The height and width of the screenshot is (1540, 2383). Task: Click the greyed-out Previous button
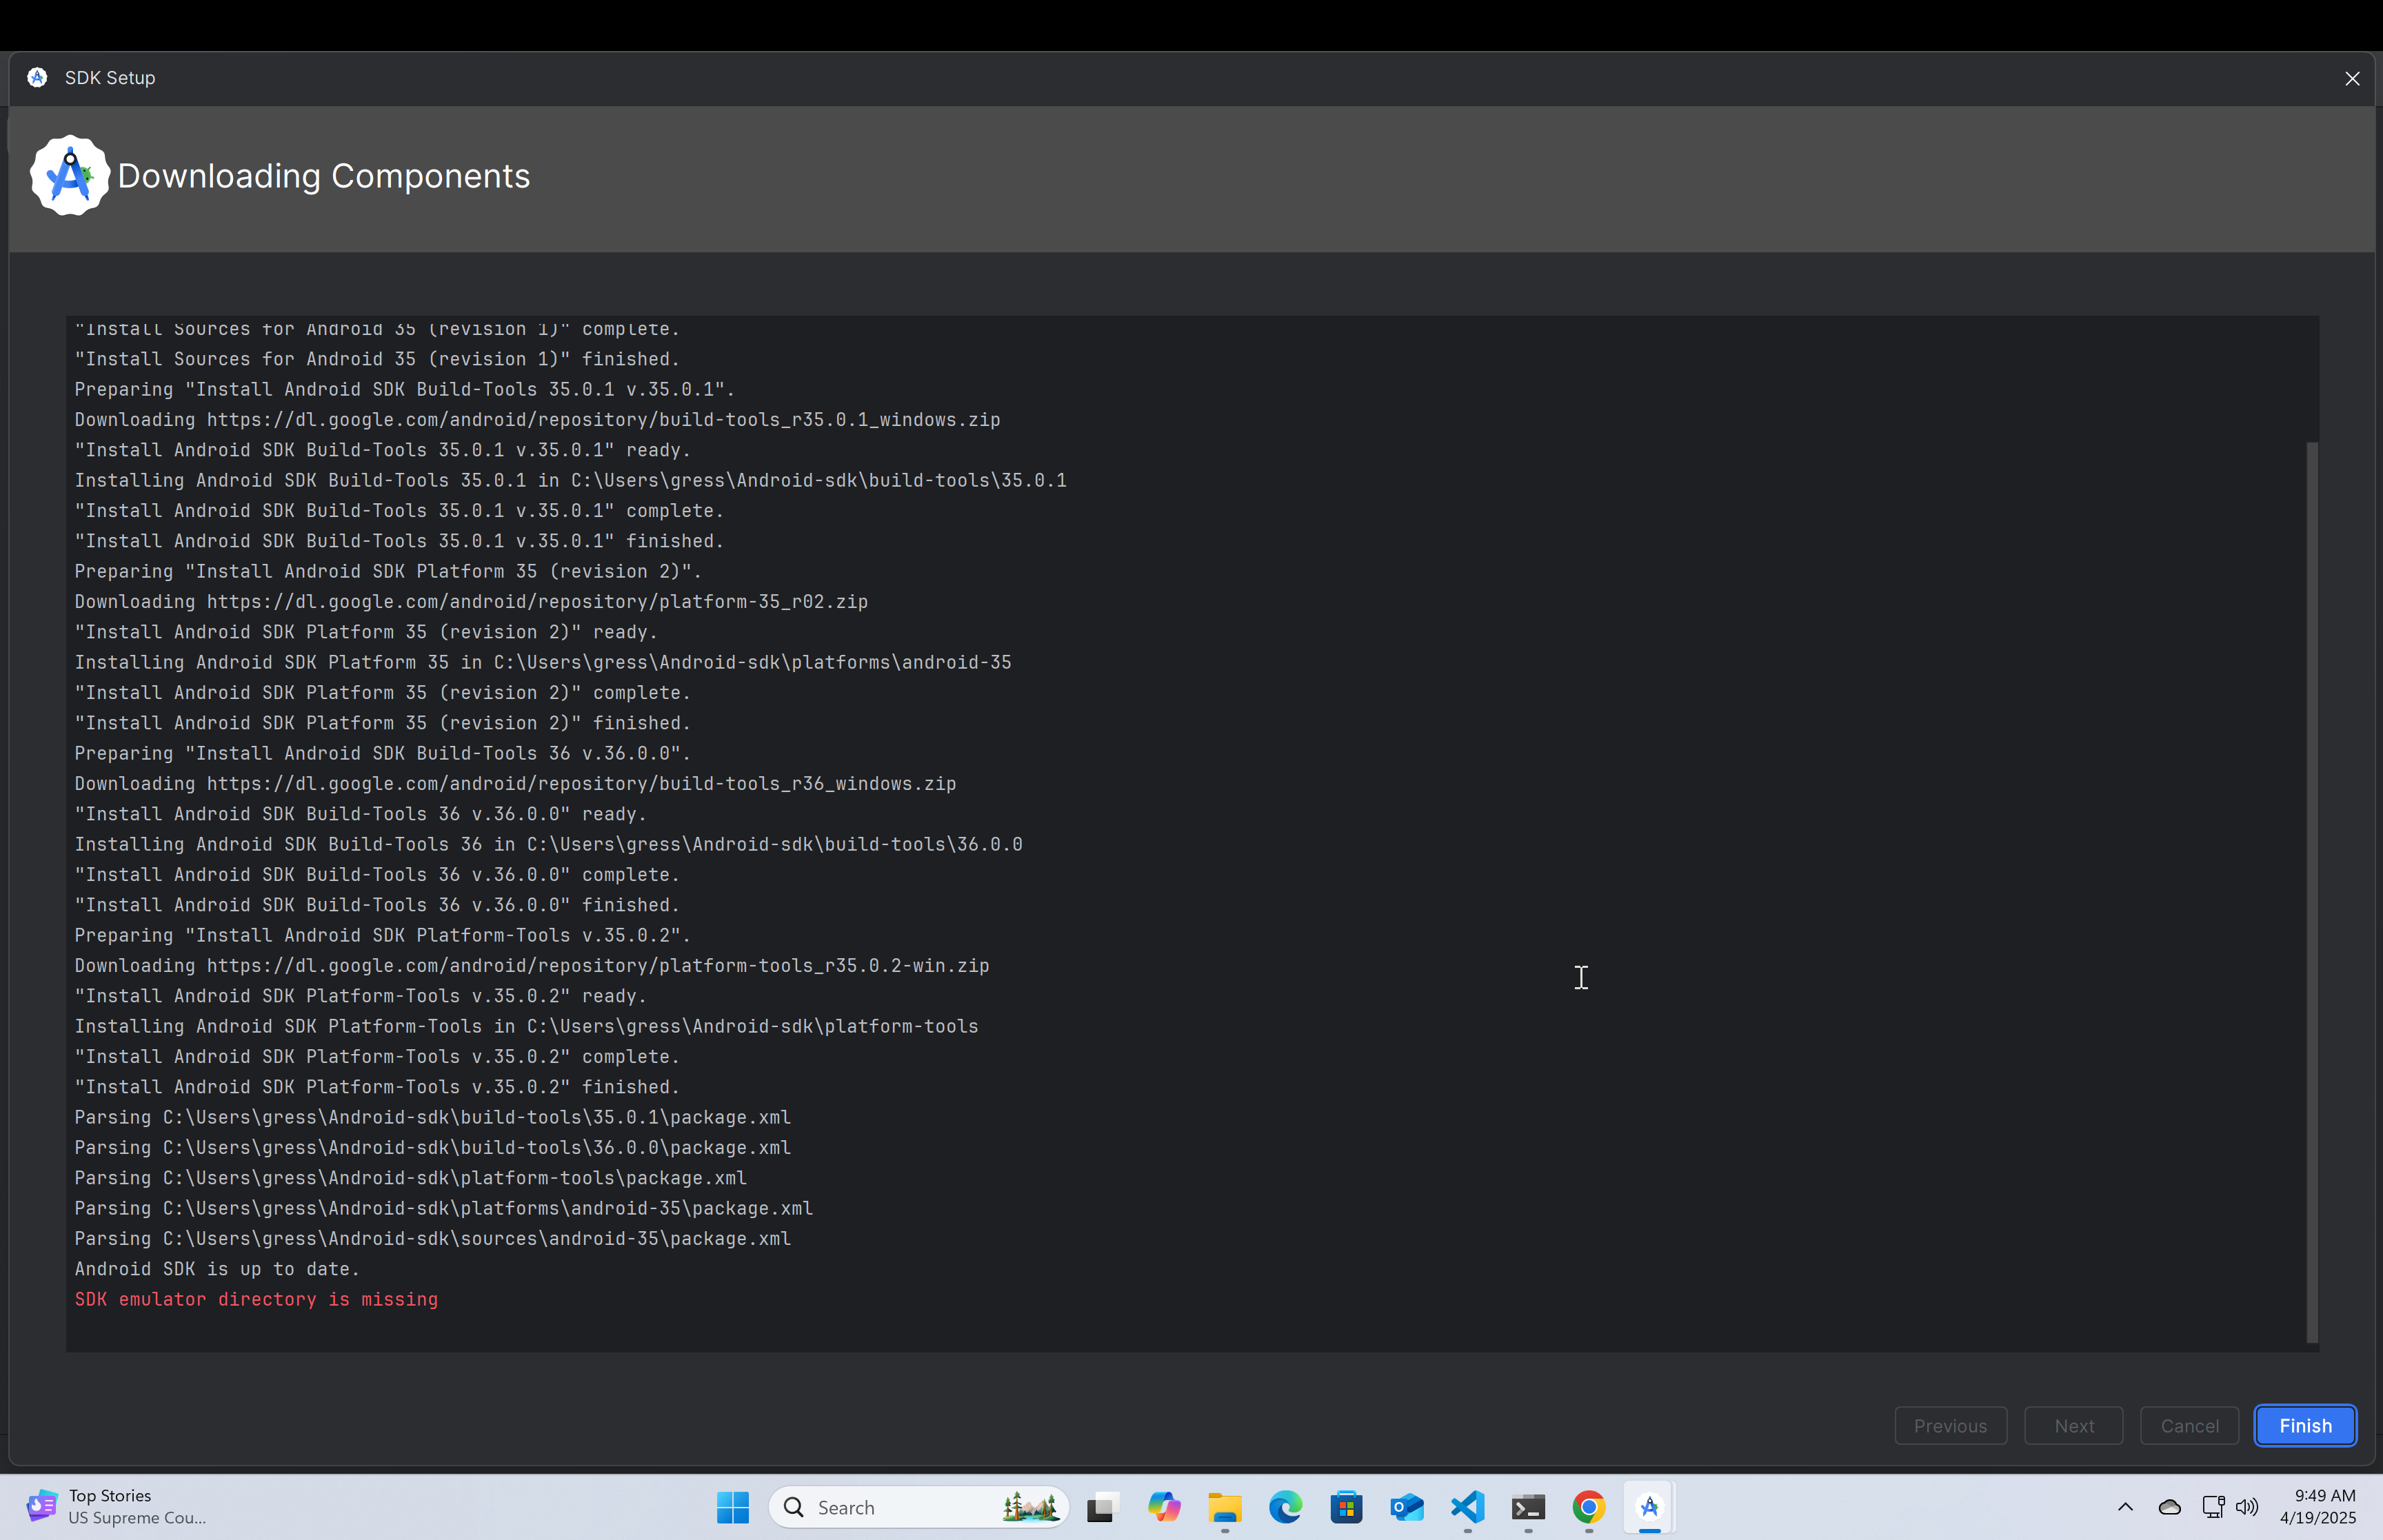click(1950, 1425)
